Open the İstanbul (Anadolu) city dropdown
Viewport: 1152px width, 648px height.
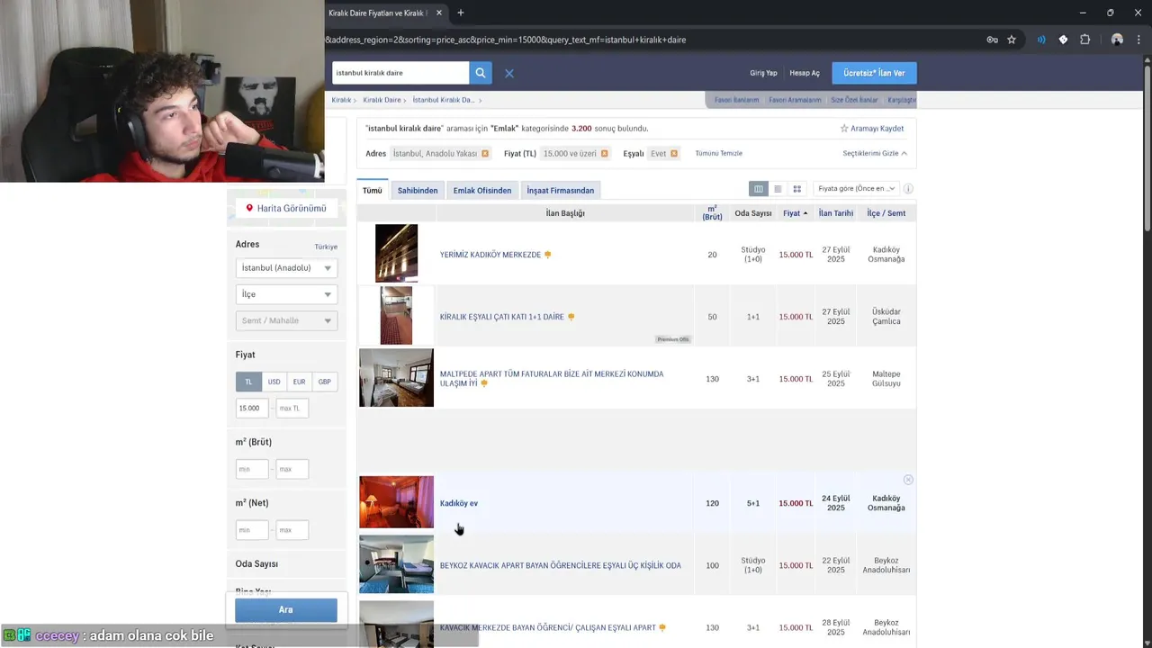tap(286, 267)
